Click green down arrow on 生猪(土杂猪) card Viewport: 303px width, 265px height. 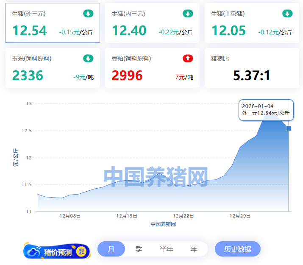pos(287,14)
